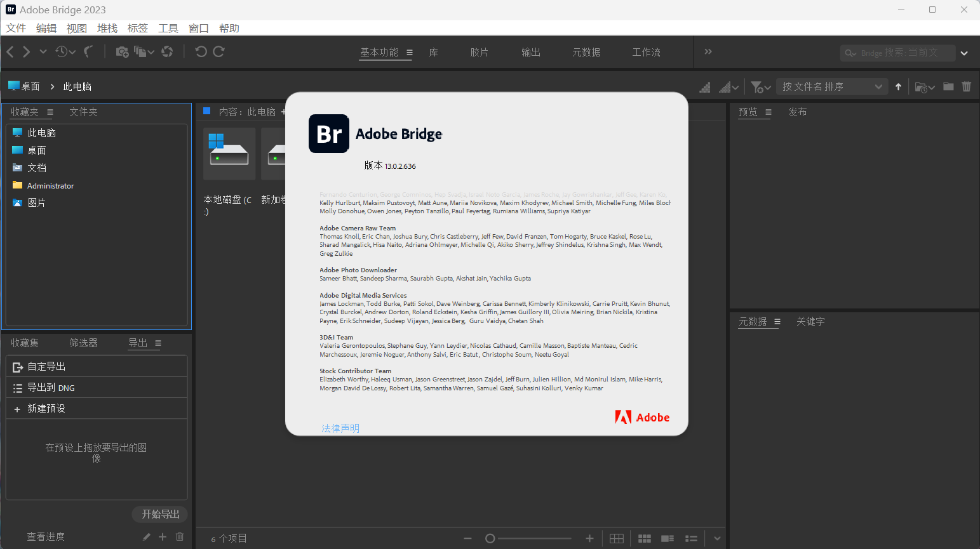Toggle ascending sort order arrow
Viewport: 980px width, 549px height.
898,87
